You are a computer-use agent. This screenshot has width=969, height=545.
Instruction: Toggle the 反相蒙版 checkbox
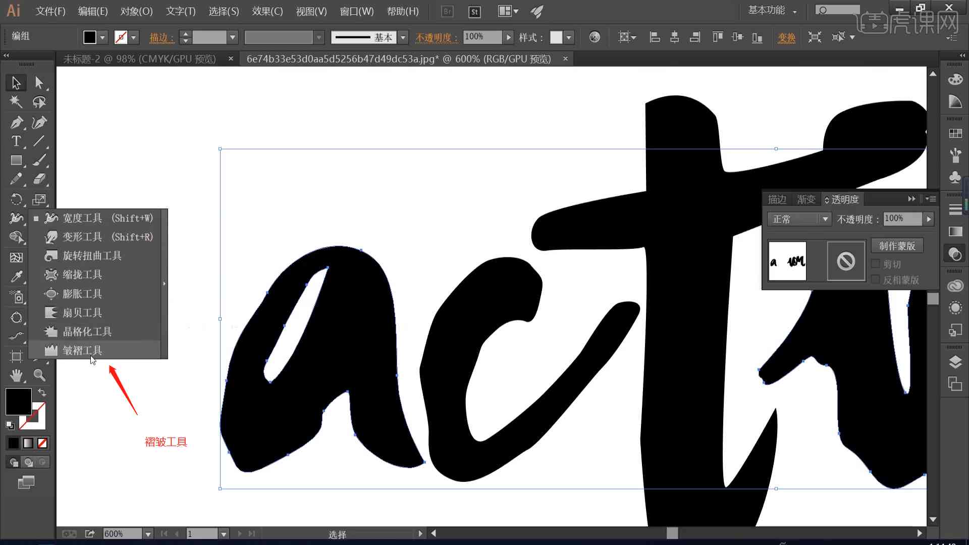tap(875, 280)
